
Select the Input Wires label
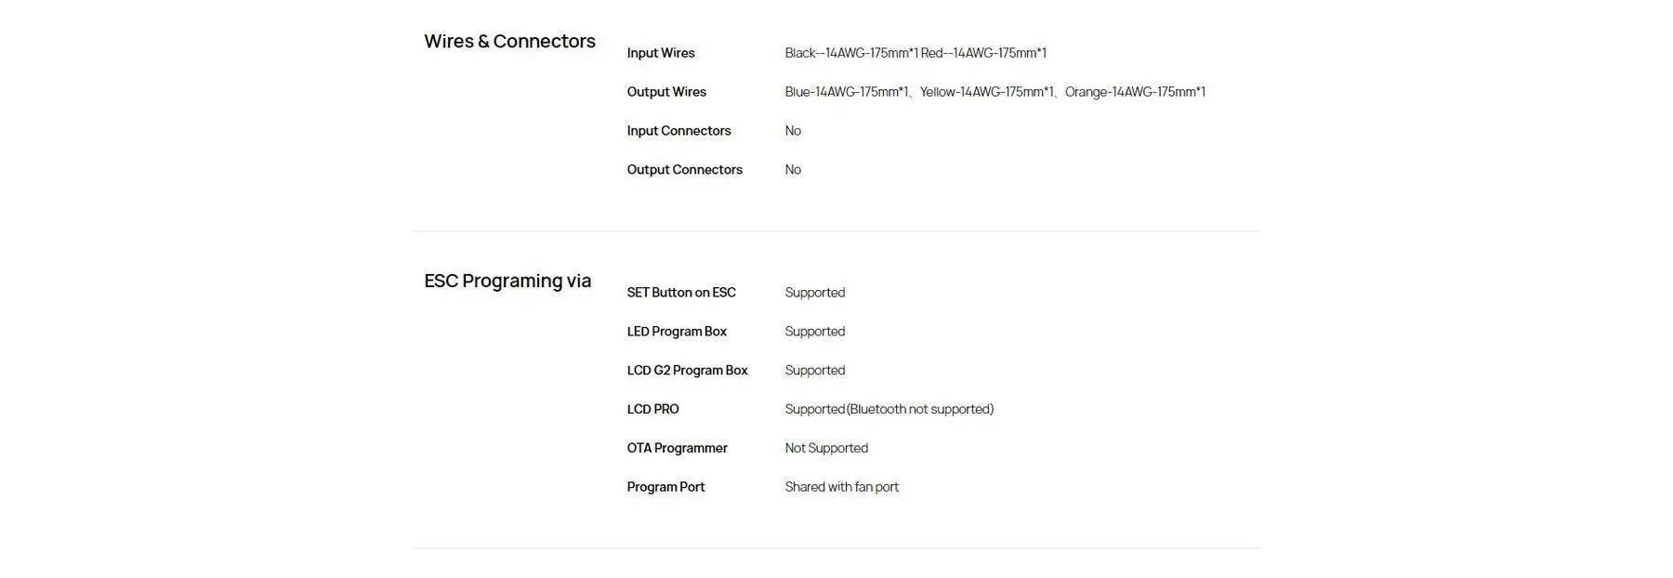coord(661,53)
